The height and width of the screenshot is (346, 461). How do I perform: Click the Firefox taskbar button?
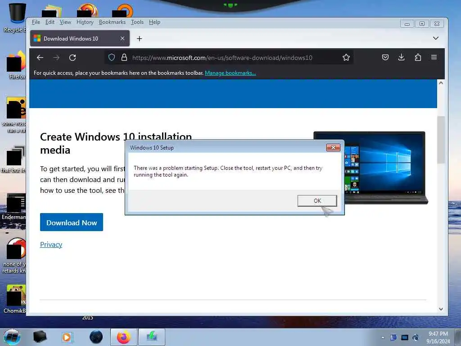tap(123, 337)
